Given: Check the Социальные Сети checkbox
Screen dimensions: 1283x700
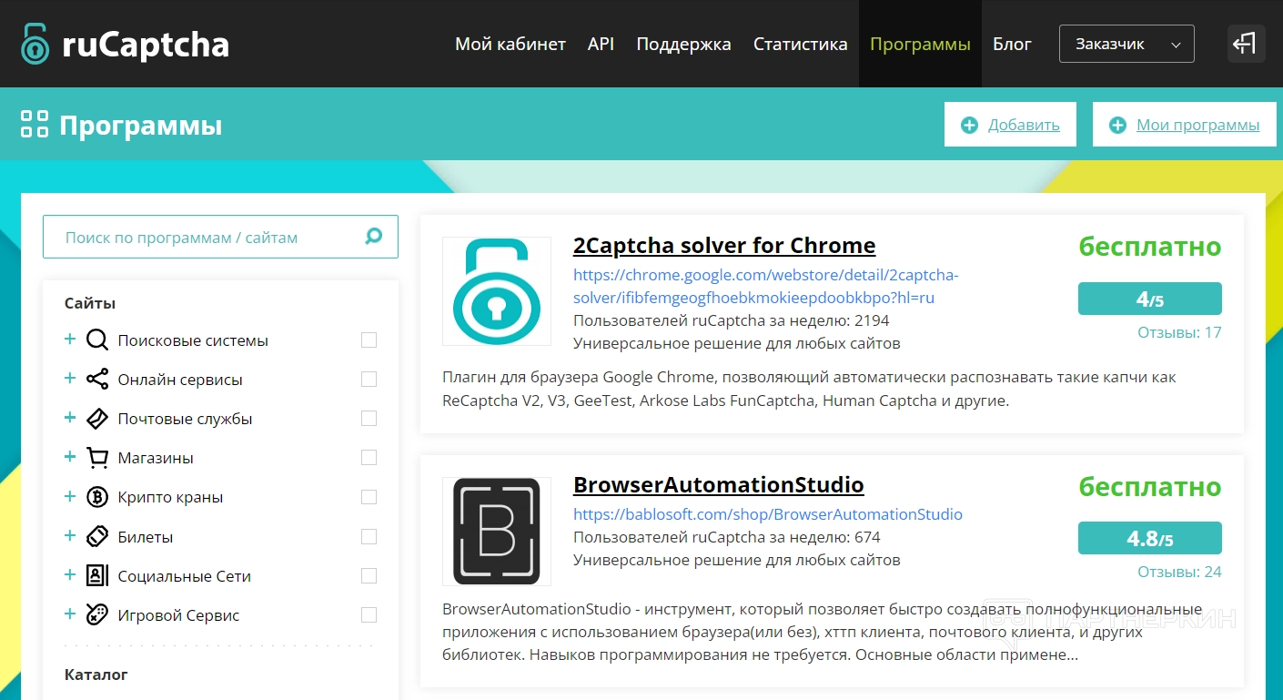Looking at the screenshot, I should [x=369, y=575].
